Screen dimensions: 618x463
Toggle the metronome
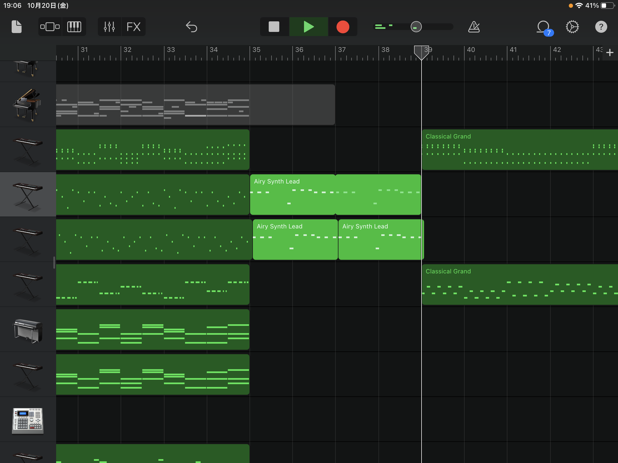[x=474, y=27]
